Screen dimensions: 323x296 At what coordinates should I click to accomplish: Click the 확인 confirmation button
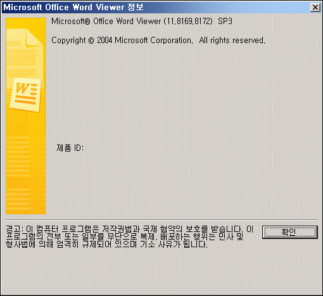(289, 232)
